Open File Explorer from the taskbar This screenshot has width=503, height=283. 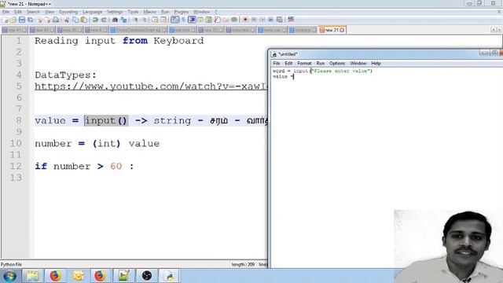click(x=32, y=276)
